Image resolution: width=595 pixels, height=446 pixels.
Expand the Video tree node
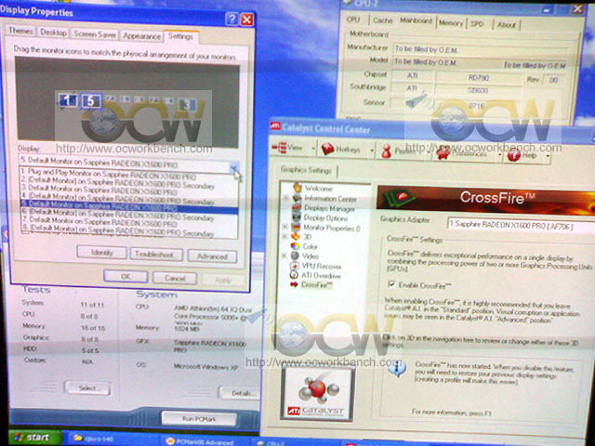284,256
